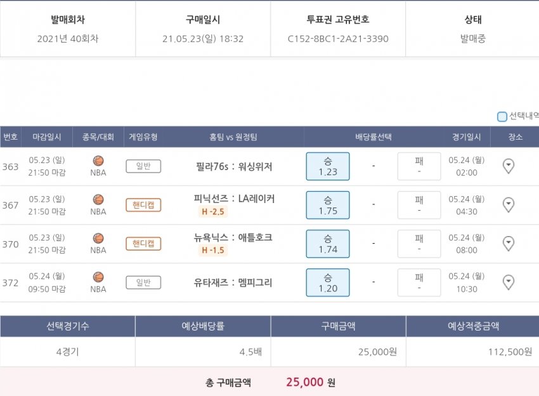Select 패 for 유타재즈 match

click(419, 282)
